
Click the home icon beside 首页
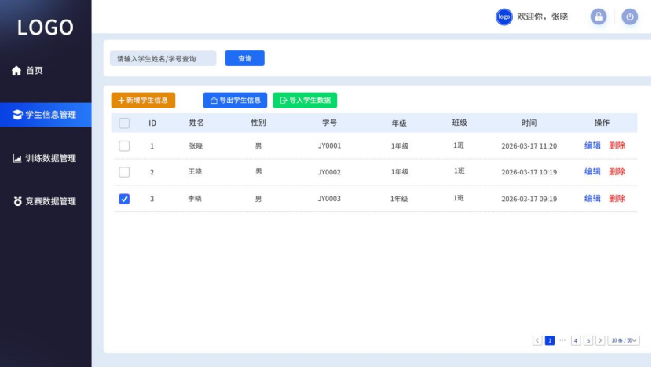pyautogui.click(x=16, y=71)
